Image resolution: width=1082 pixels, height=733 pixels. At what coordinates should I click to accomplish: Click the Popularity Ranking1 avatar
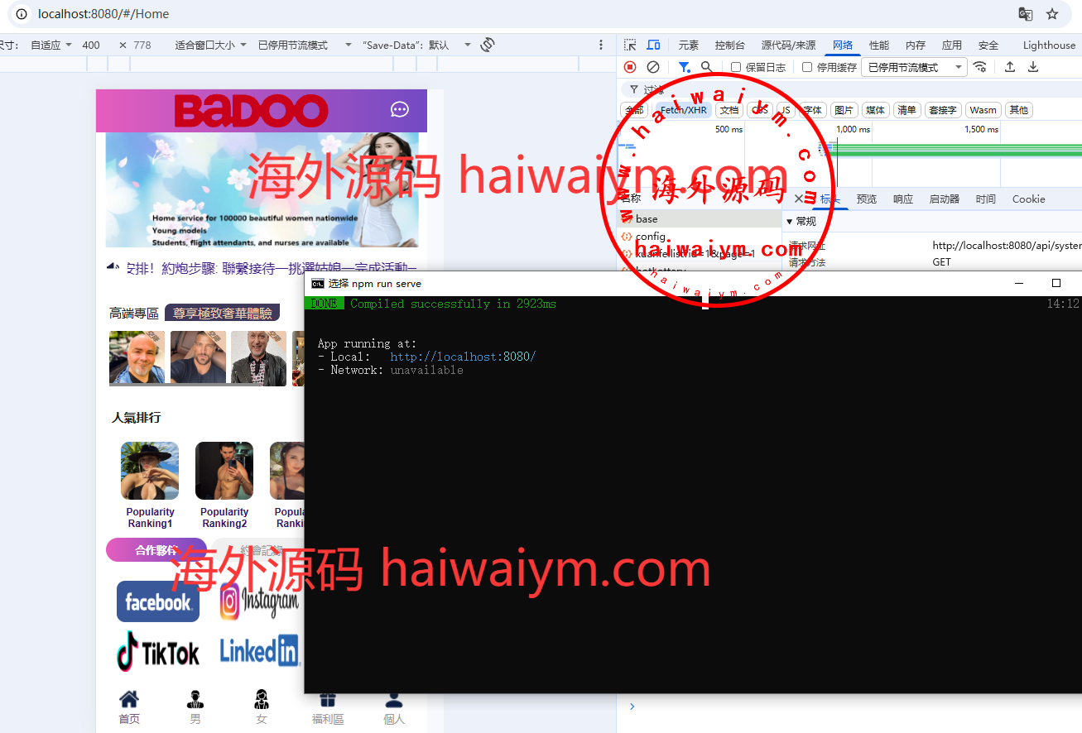point(150,471)
